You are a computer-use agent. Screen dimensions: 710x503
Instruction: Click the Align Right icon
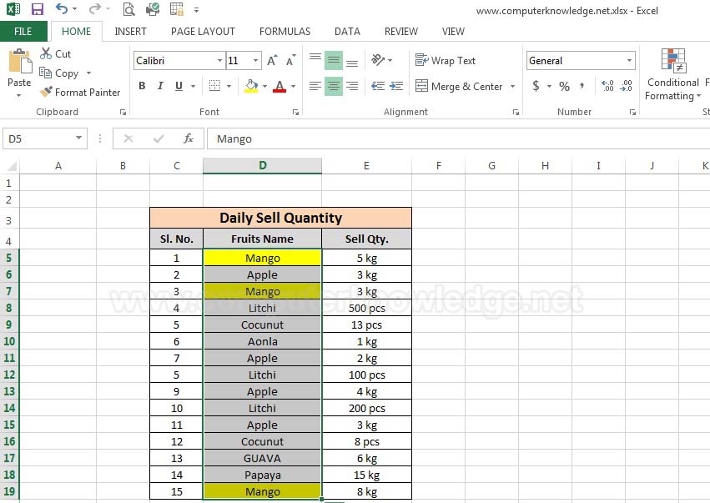[352, 86]
